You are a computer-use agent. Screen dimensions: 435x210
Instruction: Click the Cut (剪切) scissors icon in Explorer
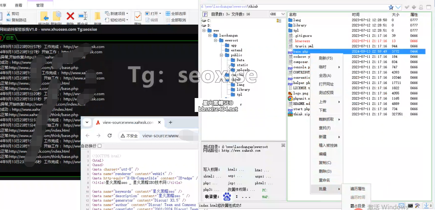(x=8, y=14)
